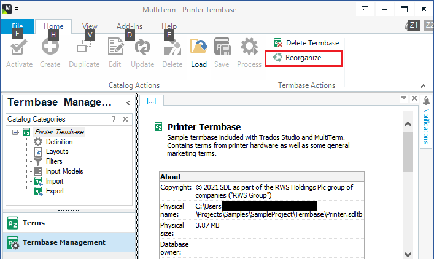Viewport: 434px width, 259px height.
Task: Click the Load folder icon
Action: pos(199,47)
